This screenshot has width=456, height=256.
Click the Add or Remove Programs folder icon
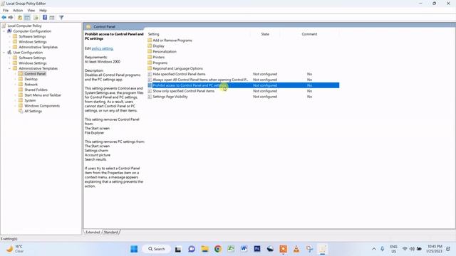pyautogui.click(x=150, y=40)
